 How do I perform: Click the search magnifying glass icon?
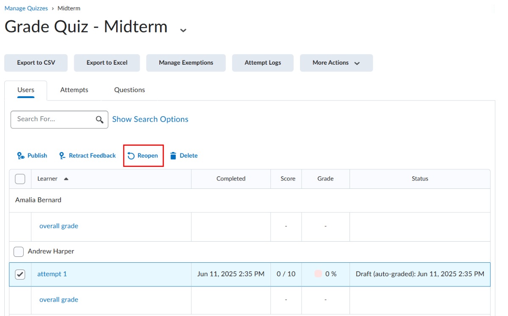[x=100, y=120]
